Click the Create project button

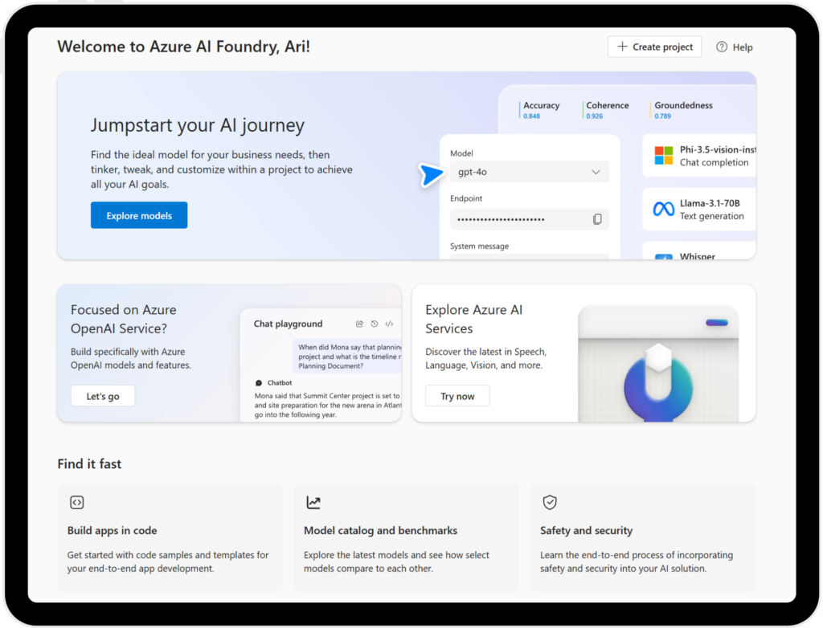coord(654,47)
